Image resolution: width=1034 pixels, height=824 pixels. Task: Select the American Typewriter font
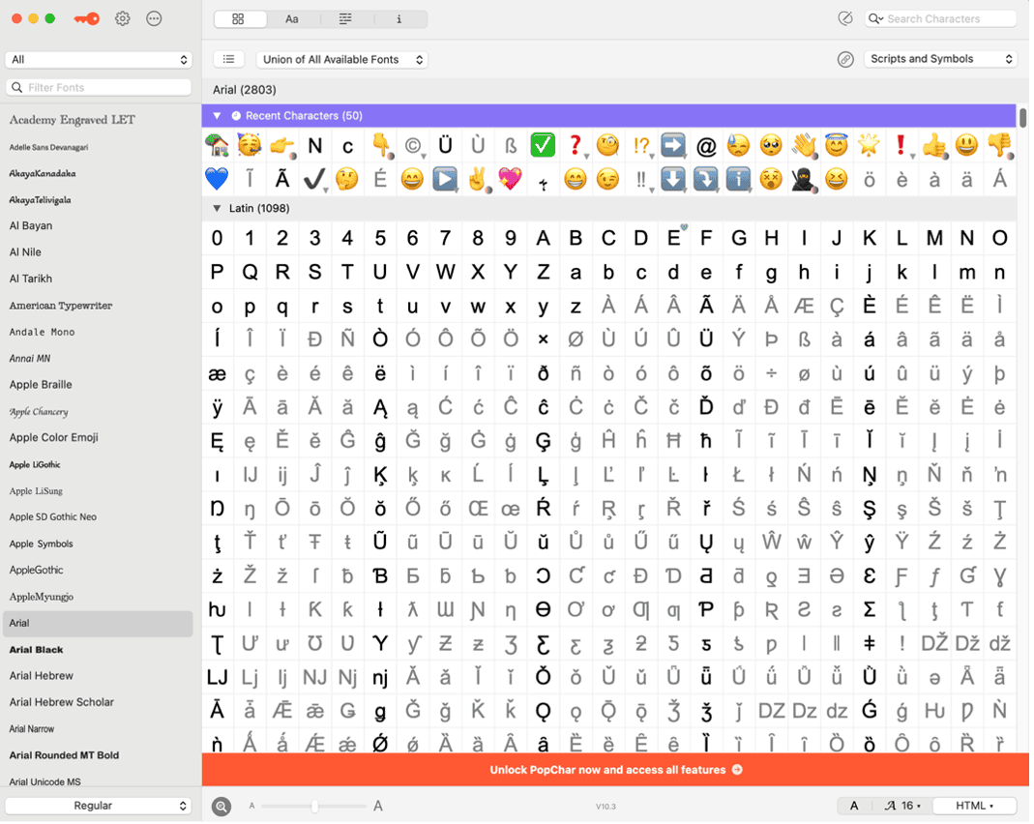click(x=61, y=306)
